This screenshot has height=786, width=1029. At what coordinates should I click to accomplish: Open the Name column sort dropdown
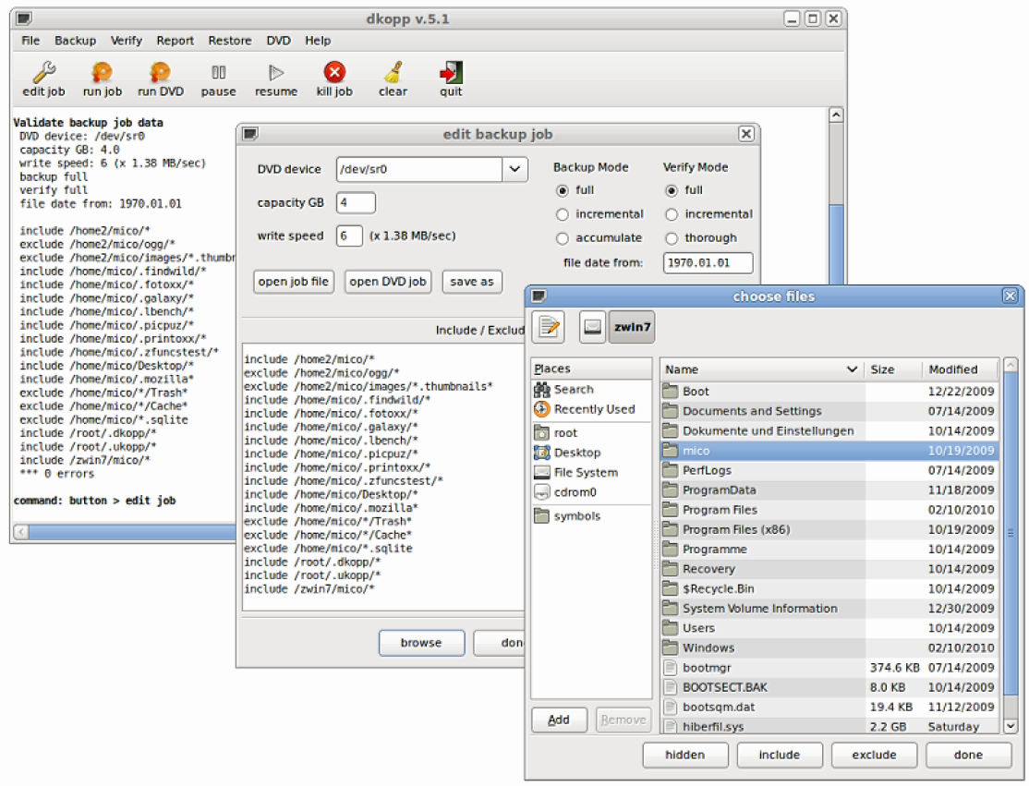[x=852, y=369]
